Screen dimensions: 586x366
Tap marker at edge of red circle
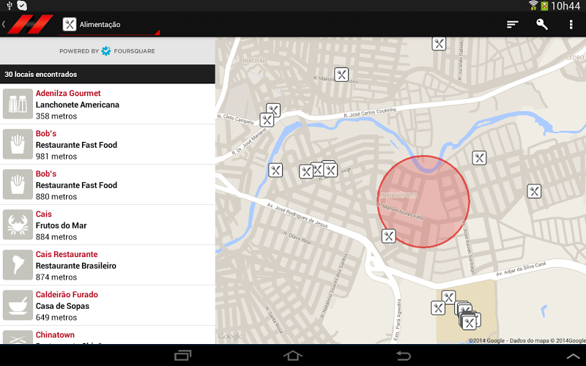[x=389, y=236]
